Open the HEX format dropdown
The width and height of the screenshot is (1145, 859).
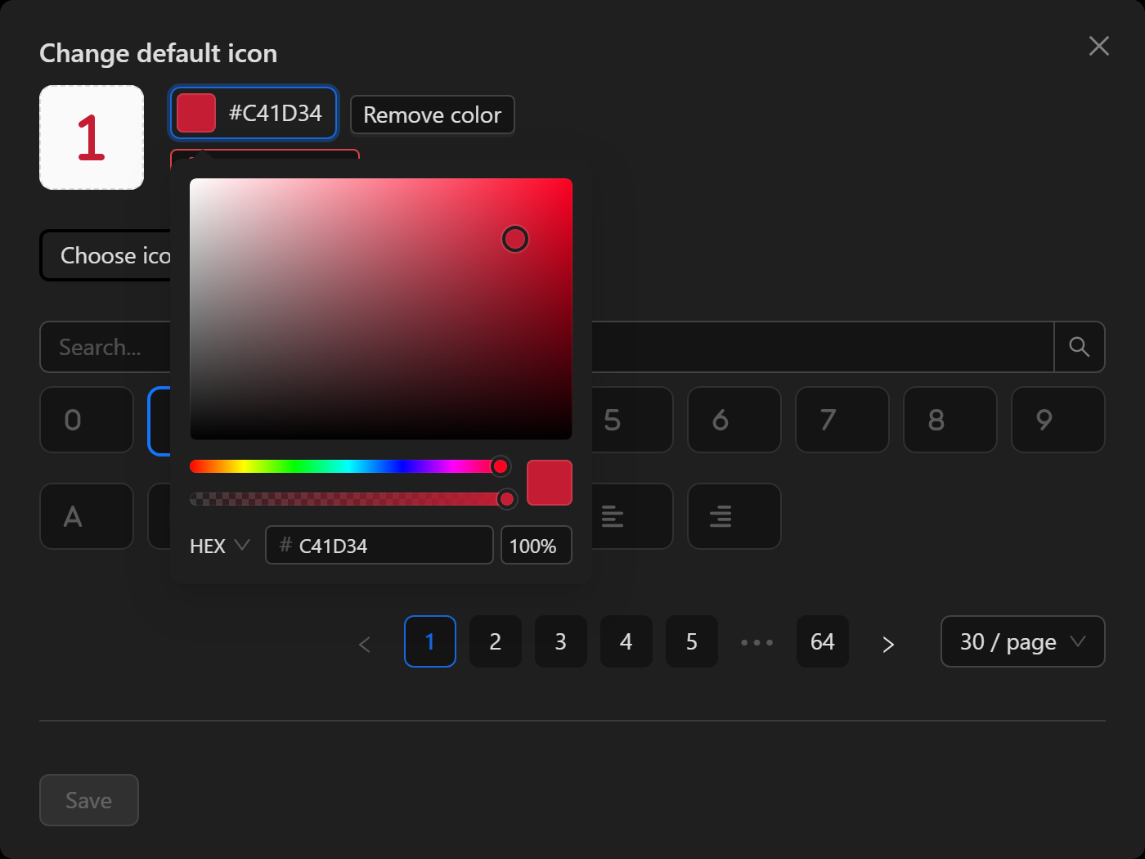click(220, 546)
